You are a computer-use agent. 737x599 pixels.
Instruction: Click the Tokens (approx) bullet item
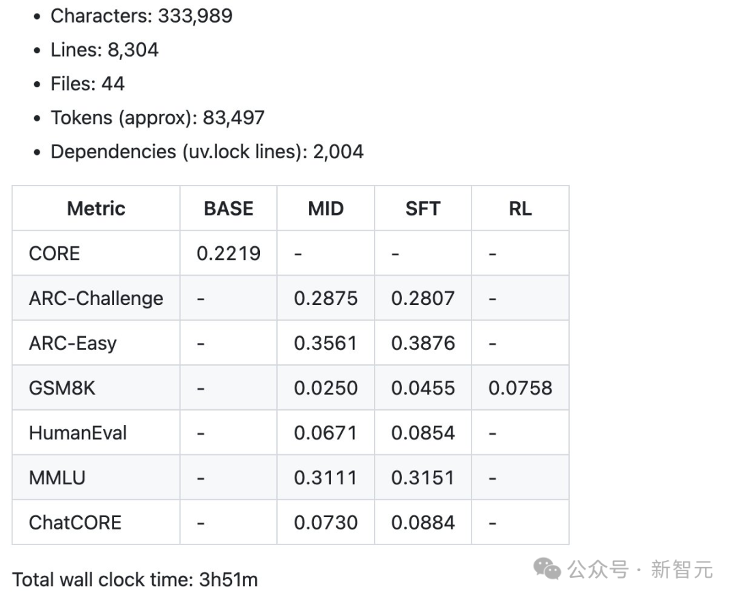click(x=157, y=117)
